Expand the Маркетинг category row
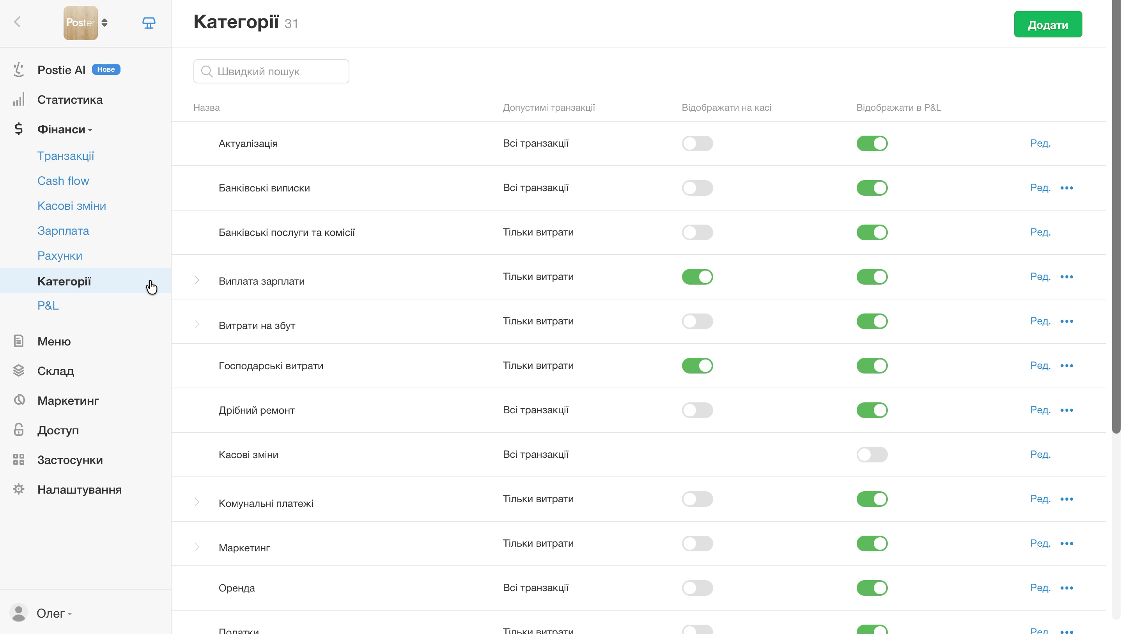 click(197, 547)
